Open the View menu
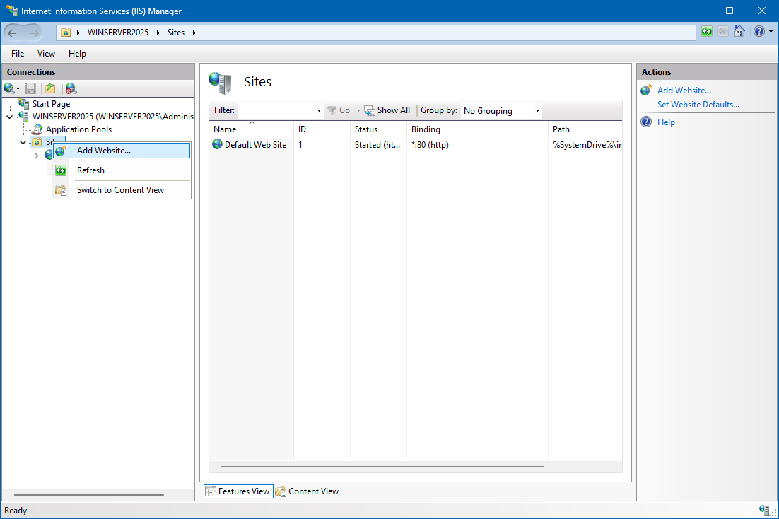Image resolution: width=779 pixels, height=519 pixels. click(x=46, y=54)
